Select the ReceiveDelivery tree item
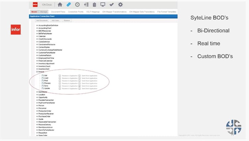The width and height of the screenshot is (249, 141). coord(44,125)
